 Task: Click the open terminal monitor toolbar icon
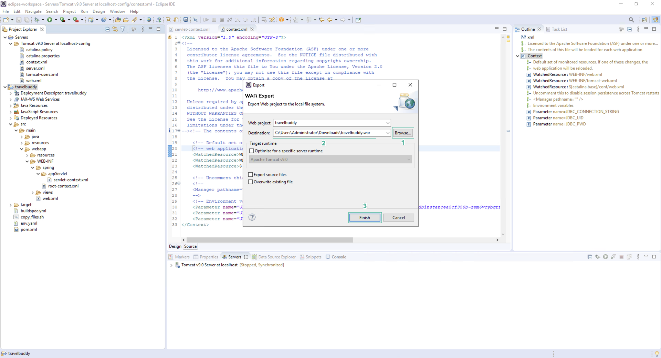pyautogui.click(x=186, y=20)
